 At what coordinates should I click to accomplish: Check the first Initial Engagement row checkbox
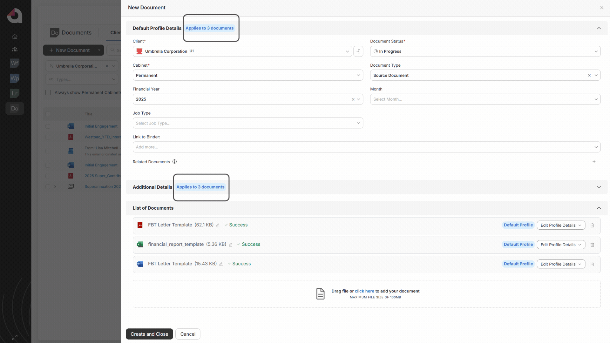pos(48,126)
